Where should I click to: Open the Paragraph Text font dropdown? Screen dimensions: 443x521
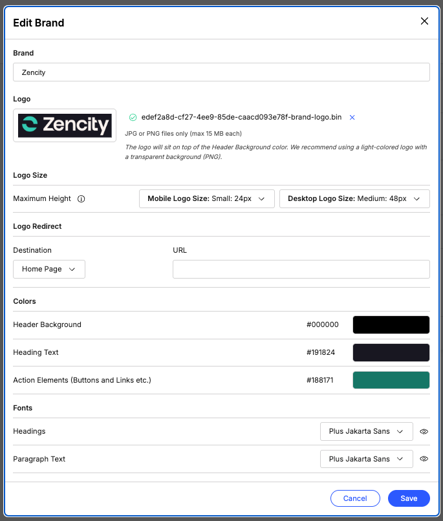click(x=366, y=459)
